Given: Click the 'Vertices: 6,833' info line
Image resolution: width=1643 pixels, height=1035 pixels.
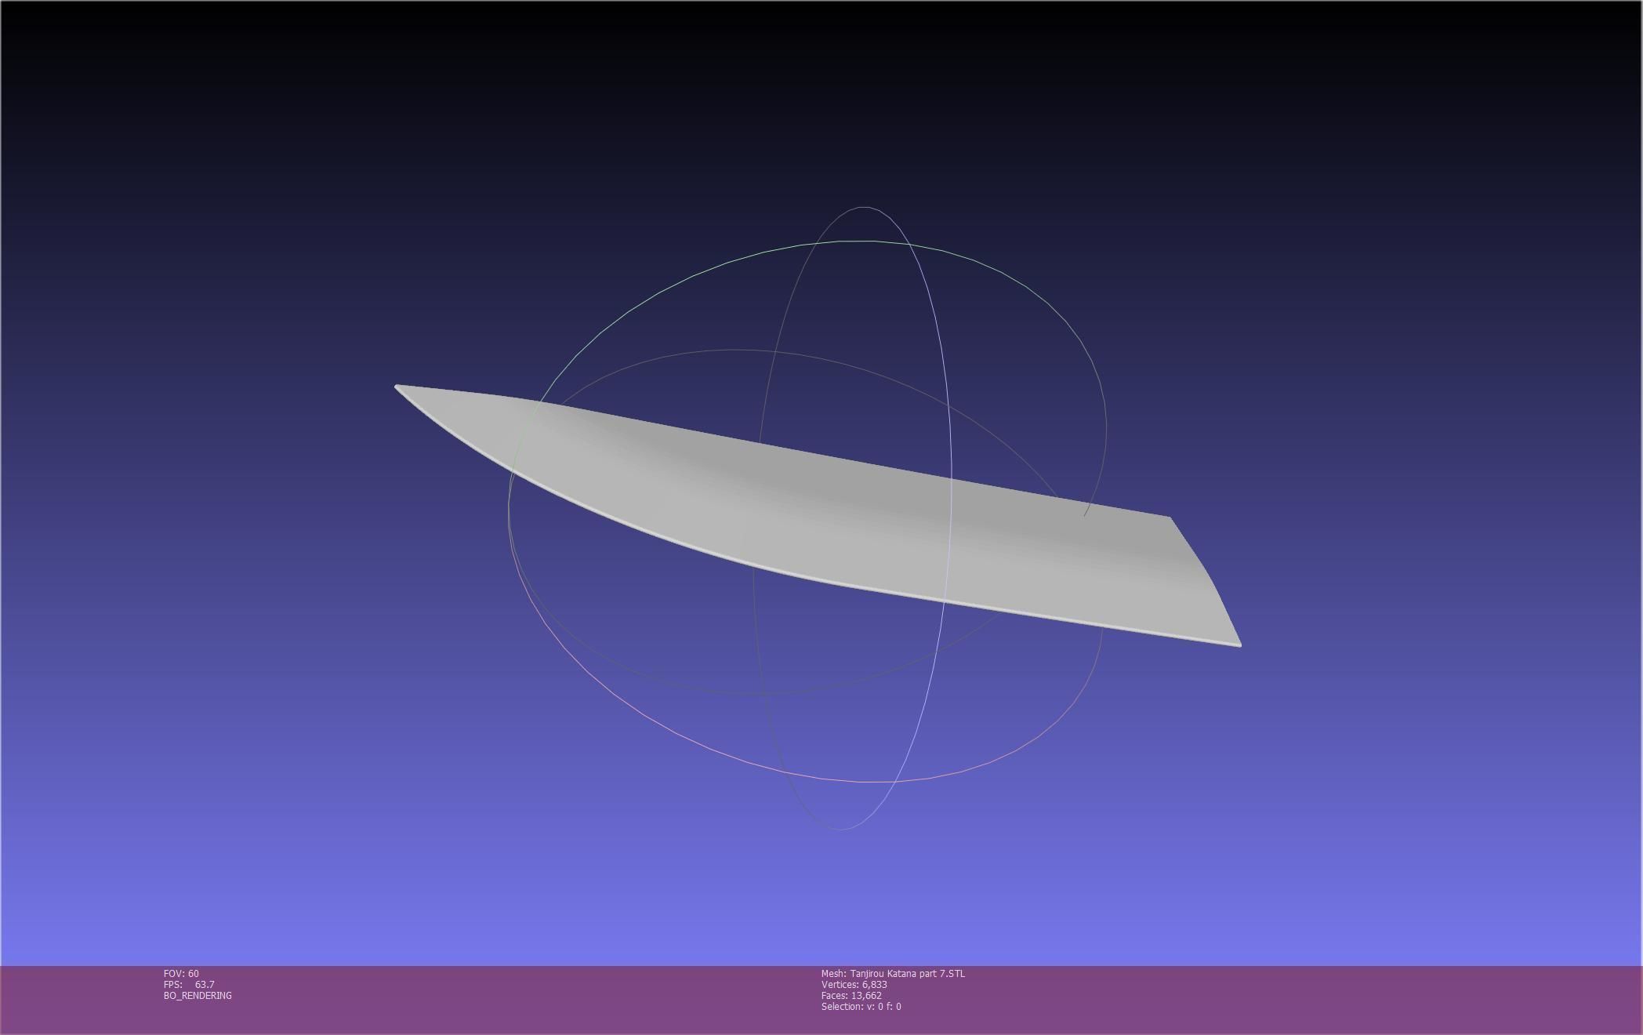Looking at the screenshot, I should tap(854, 984).
